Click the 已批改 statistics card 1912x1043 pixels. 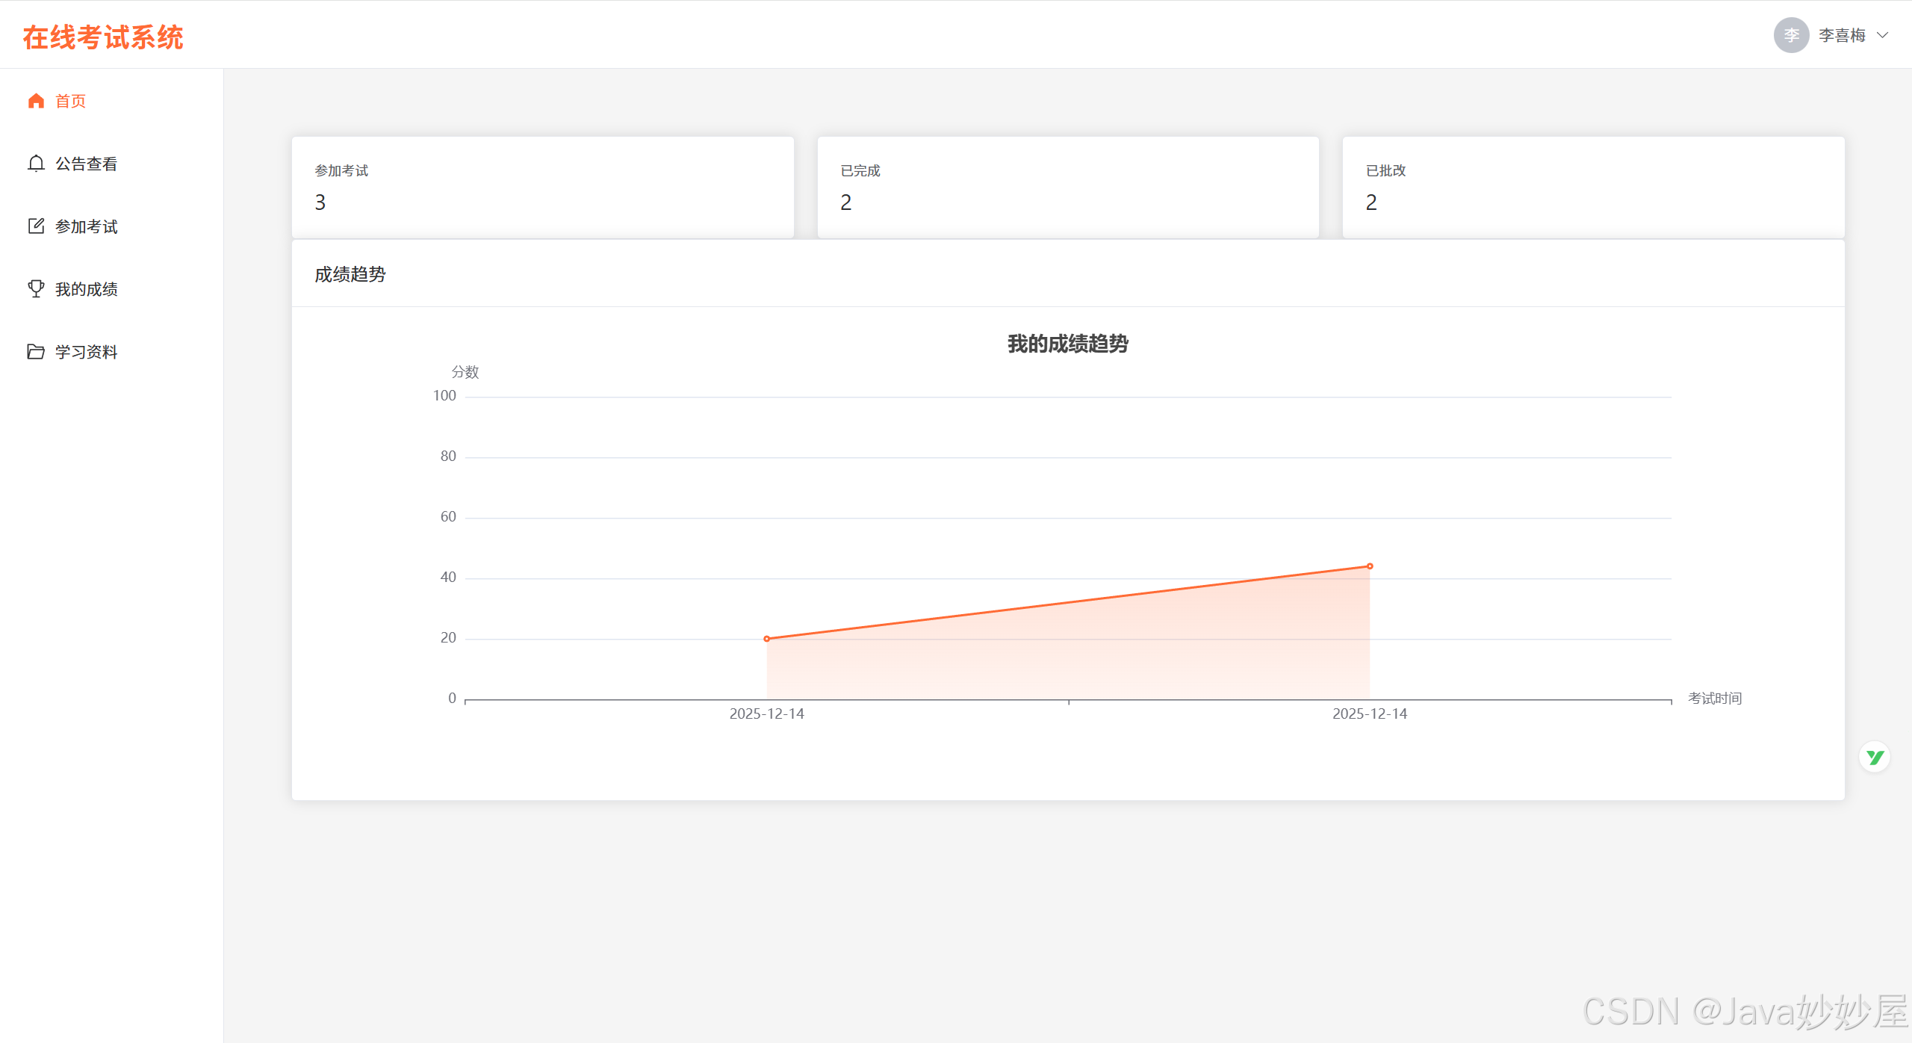tap(1593, 187)
